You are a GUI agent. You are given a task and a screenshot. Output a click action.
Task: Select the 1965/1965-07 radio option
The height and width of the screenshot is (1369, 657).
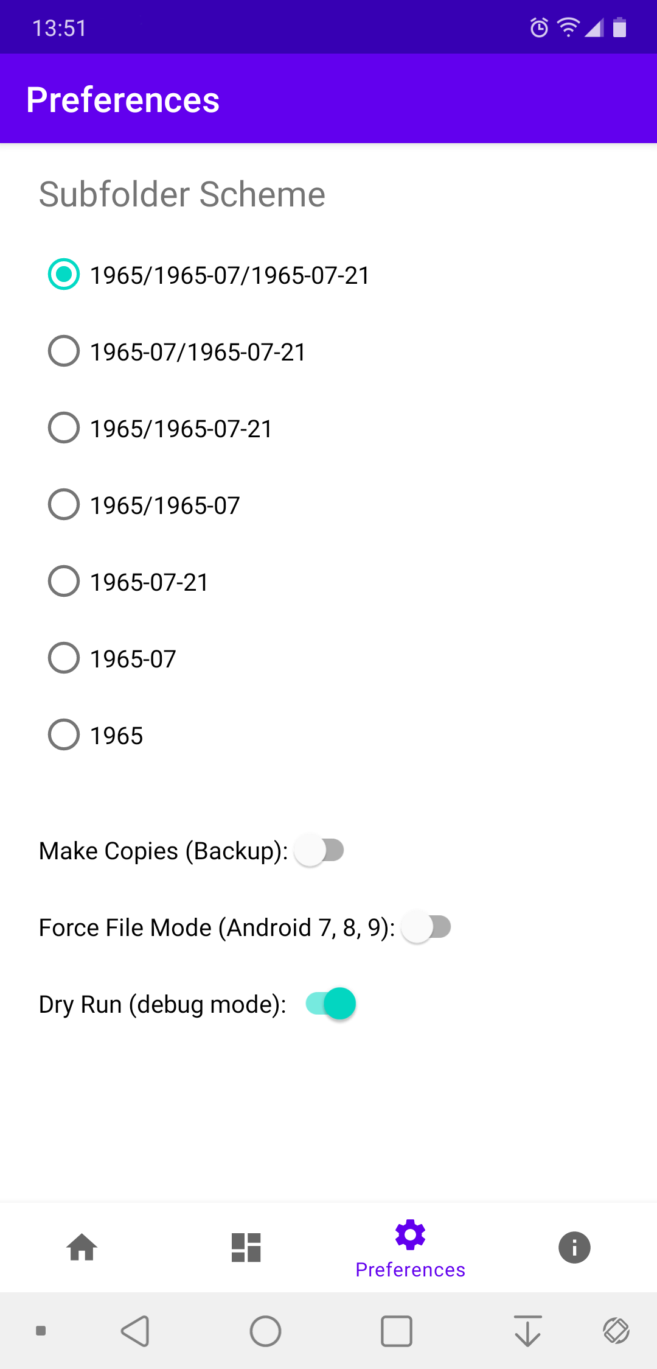point(64,505)
